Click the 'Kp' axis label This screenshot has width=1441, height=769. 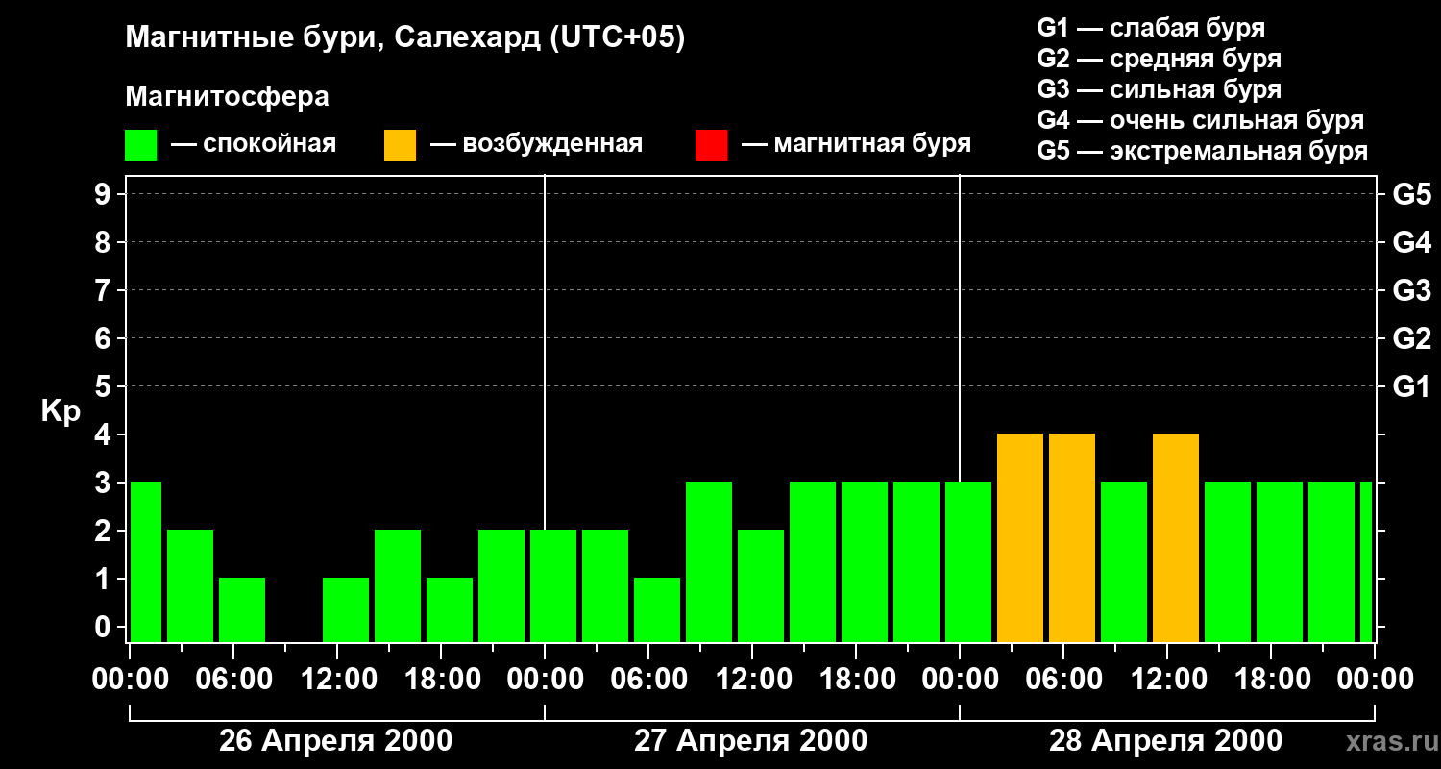(60, 411)
